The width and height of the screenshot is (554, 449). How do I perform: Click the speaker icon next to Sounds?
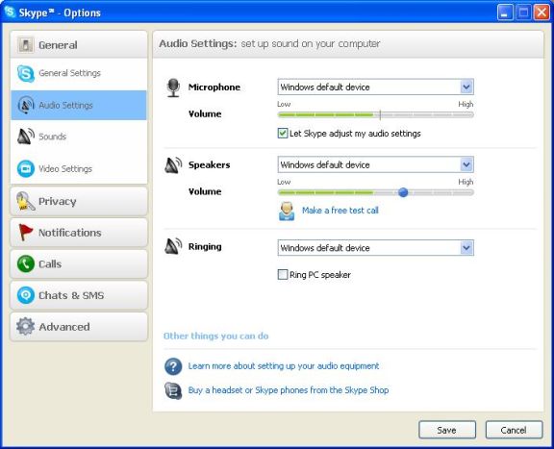tap(25, 137)
